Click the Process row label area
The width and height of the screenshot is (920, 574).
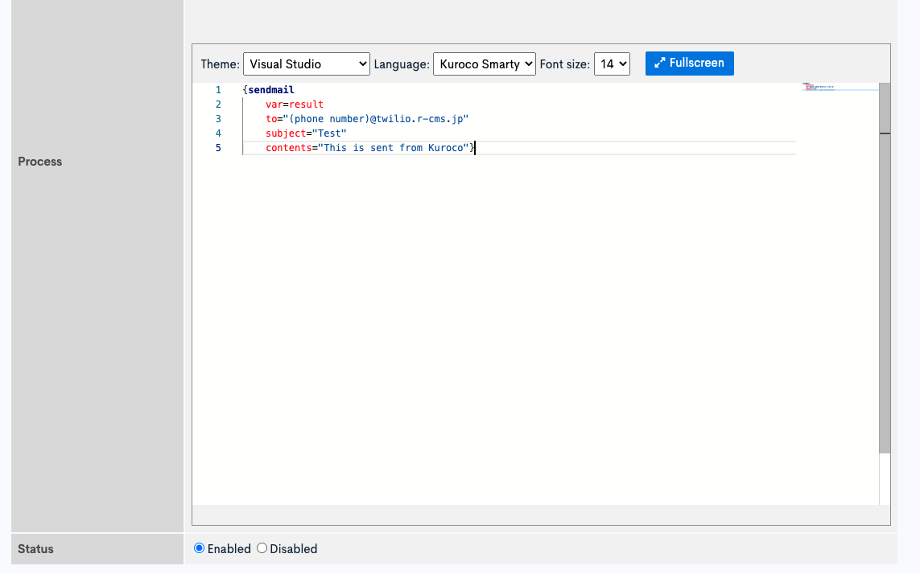[x=39, y=162]
